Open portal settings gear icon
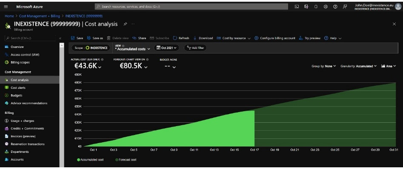403x169 pixels. [326, 7]
